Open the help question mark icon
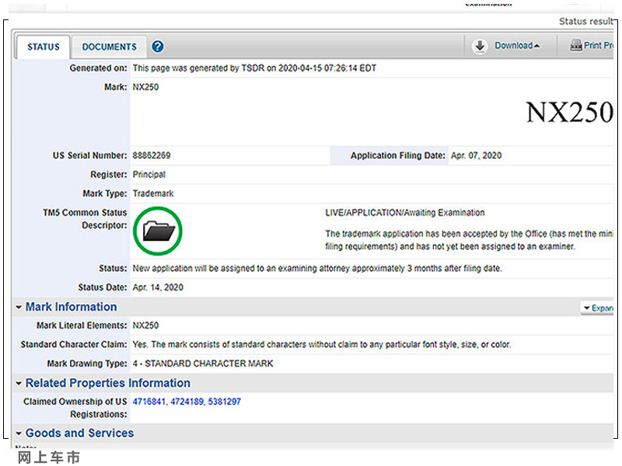 point(158,47)
